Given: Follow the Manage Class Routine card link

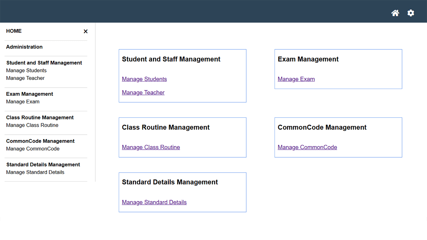Looking at the screenshot, I should (151, 147).
